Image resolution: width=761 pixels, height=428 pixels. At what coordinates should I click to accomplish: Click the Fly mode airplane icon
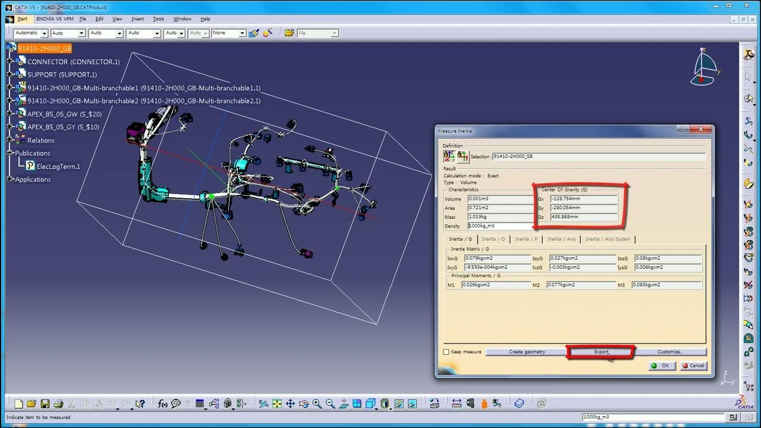263,404
